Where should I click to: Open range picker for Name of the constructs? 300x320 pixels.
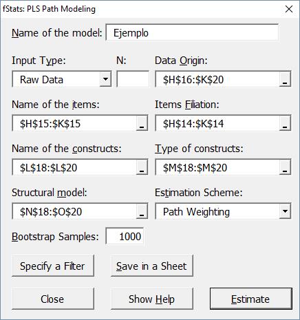coord(142,167)
